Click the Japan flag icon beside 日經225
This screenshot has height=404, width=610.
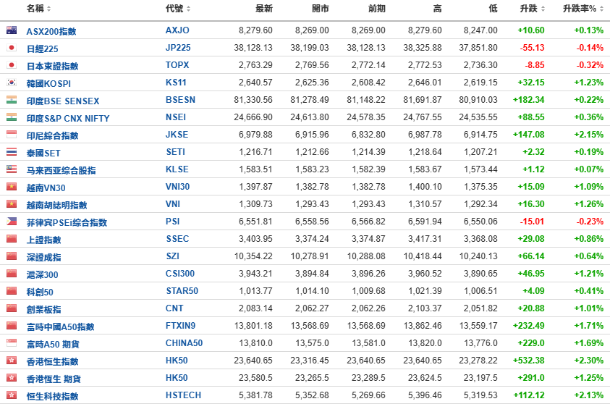(12, 48)
